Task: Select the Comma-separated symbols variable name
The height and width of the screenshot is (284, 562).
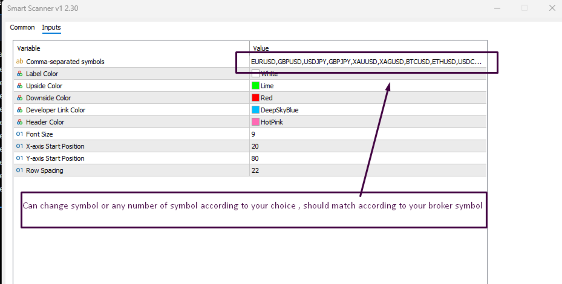Action: coord(65,62)
